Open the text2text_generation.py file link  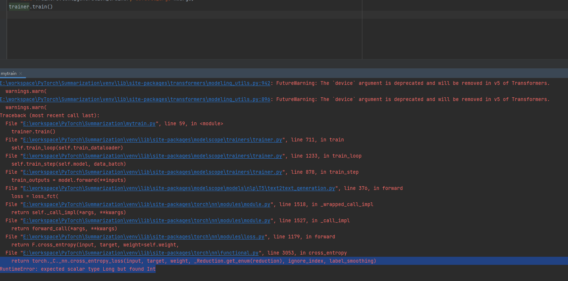pos(179,188)
